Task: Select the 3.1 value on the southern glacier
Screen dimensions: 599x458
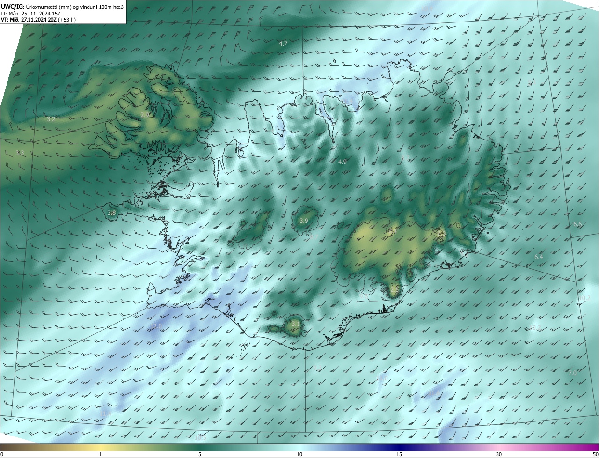Action: [x=295, y=324]
